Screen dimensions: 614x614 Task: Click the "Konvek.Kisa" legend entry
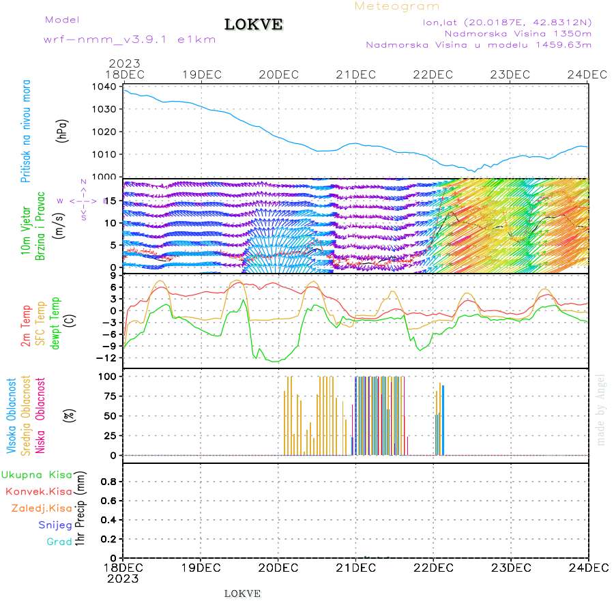39,492
